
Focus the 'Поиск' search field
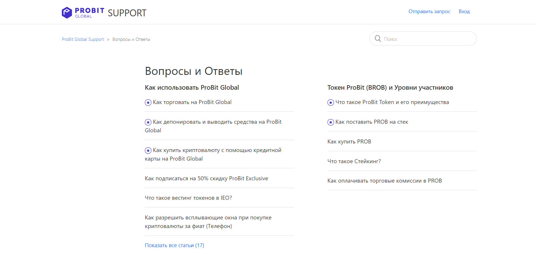point(423,39)
